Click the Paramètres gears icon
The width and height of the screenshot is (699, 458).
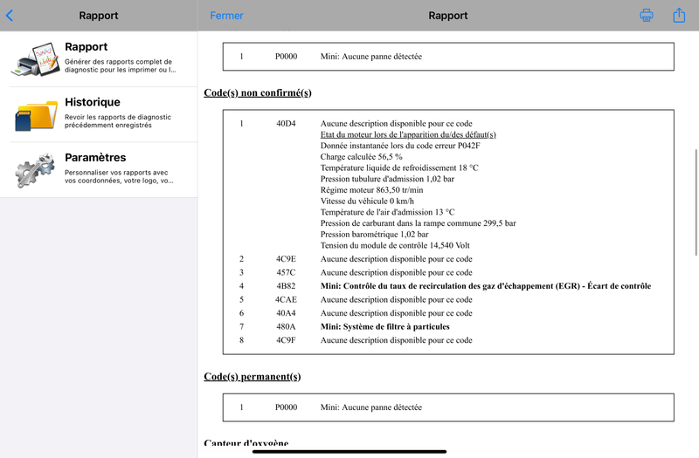tap(35, 170)
